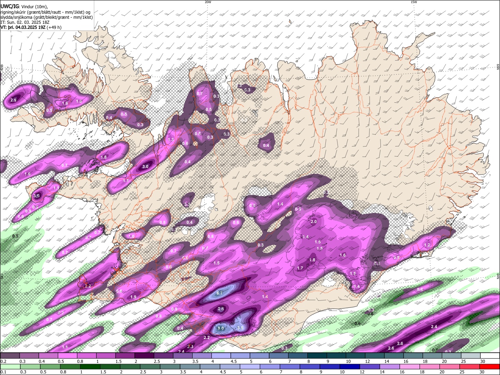This screenshot has height=375, width=500.
Task: Click the 'VT: þri. 04.03.2025 19Z (+49 h)' line
Action: coord(31,27)
